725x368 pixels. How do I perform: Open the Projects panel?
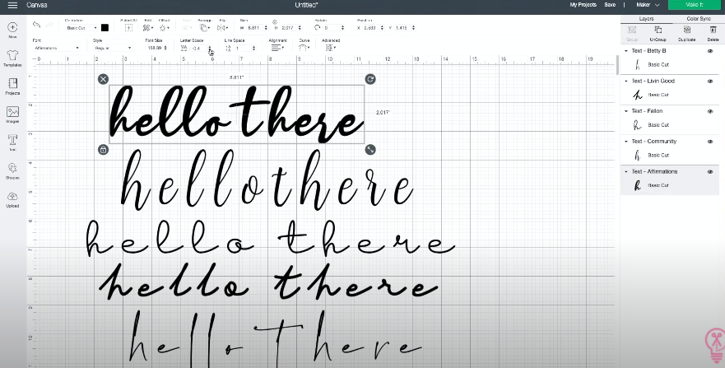click(x=12, y=86)
